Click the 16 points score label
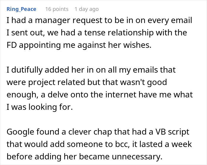 tap(57, 9)
